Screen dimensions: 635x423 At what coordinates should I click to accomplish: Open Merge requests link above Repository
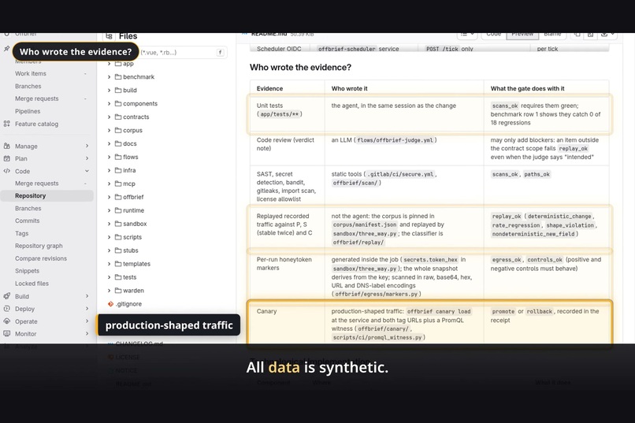click(37, 184)
